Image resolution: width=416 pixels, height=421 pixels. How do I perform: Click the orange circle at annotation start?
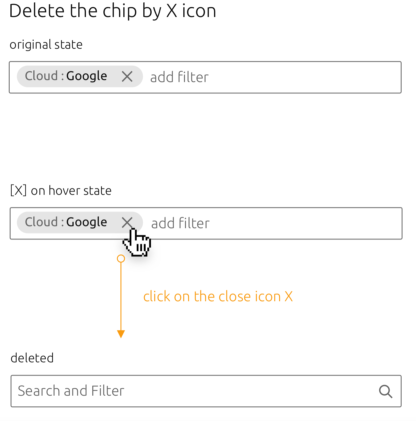[121, 259]
